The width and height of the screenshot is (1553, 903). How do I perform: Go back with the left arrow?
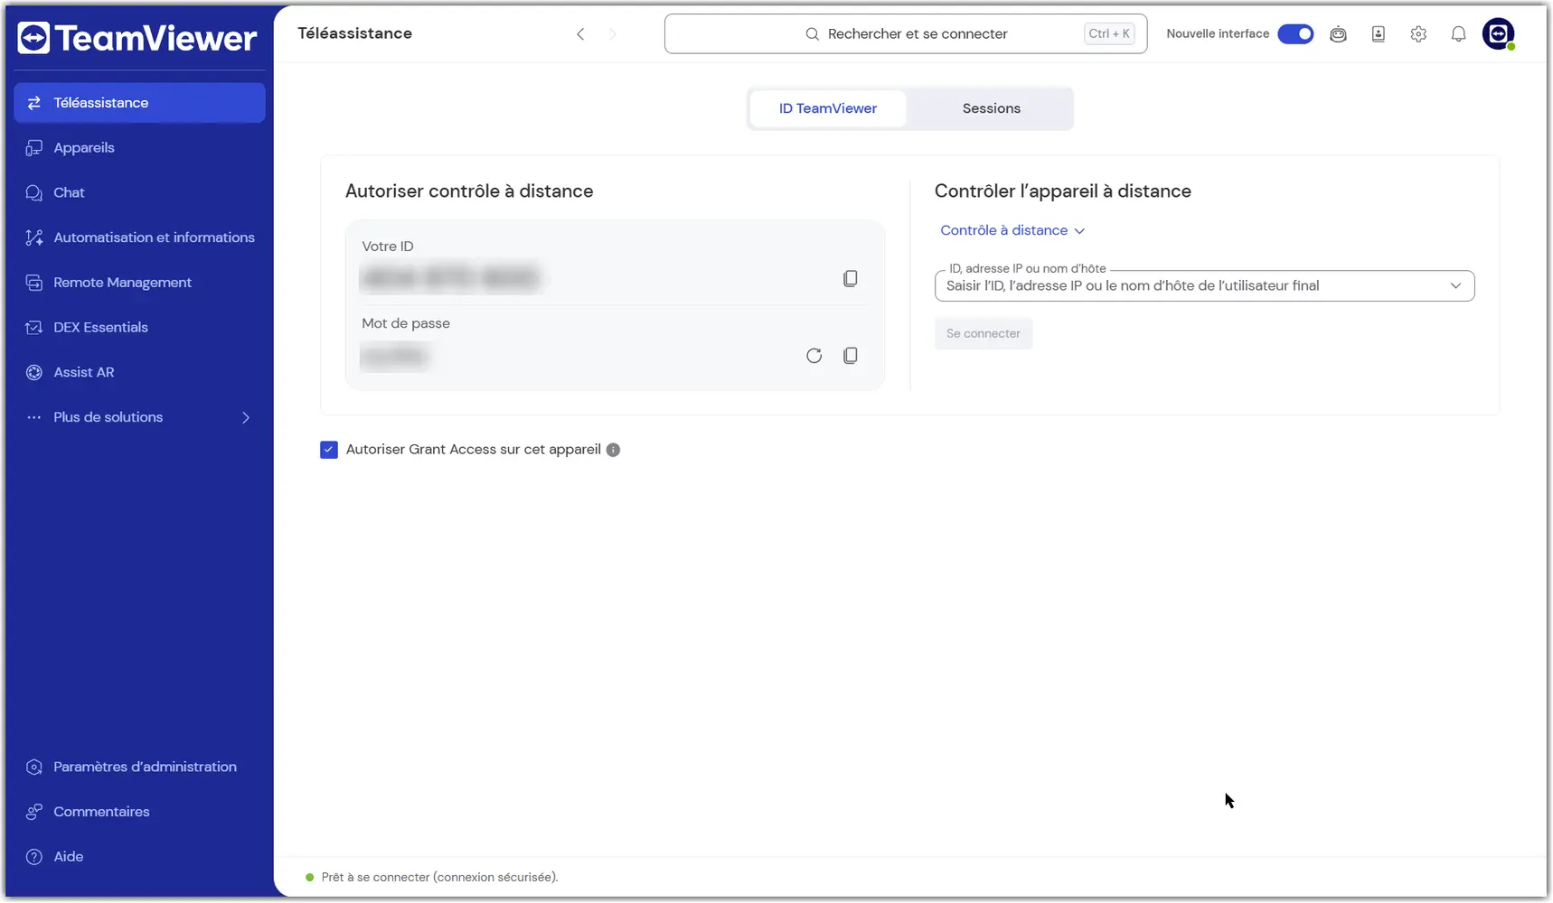(580, 34)
